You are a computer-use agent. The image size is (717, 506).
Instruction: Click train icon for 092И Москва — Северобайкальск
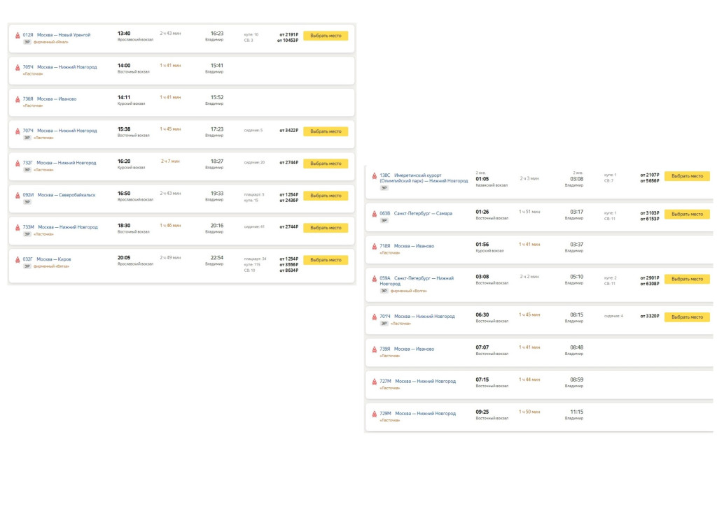coord(18,196)
